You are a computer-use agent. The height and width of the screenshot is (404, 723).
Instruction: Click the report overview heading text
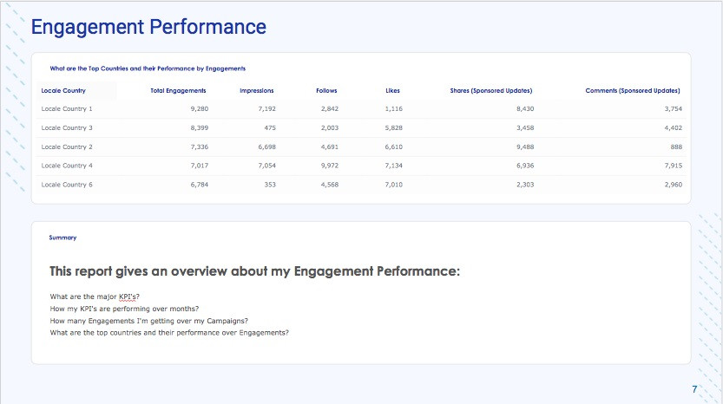pos(254,271)
